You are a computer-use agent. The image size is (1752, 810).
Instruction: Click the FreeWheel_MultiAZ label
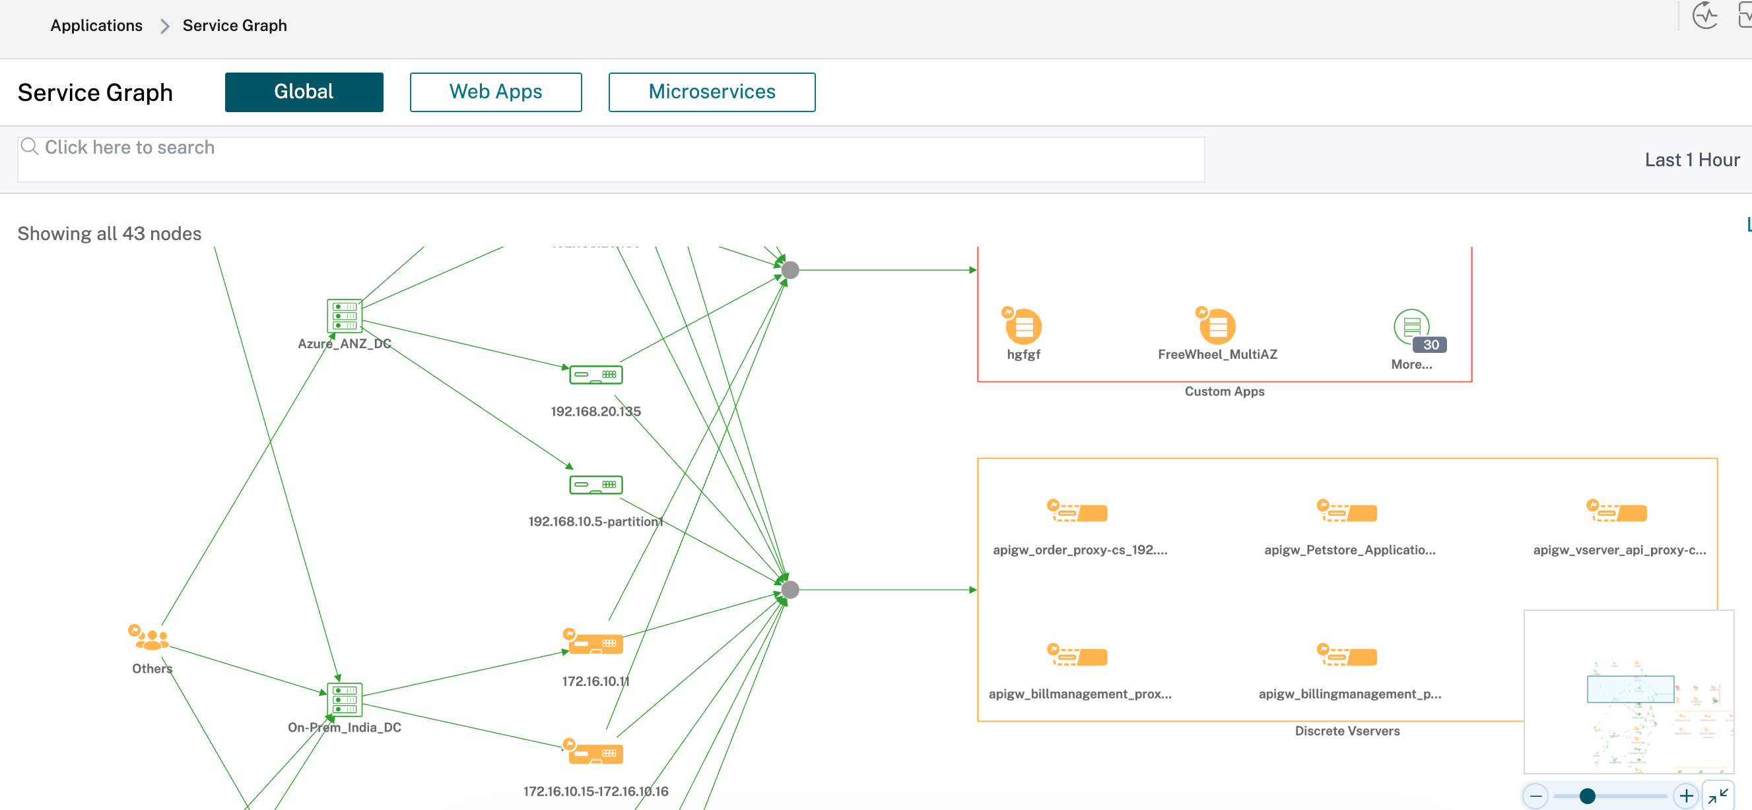1217,354
